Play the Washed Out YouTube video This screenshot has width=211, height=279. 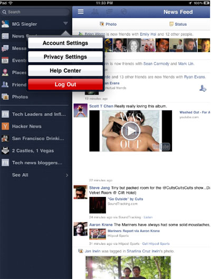(131, 131)
